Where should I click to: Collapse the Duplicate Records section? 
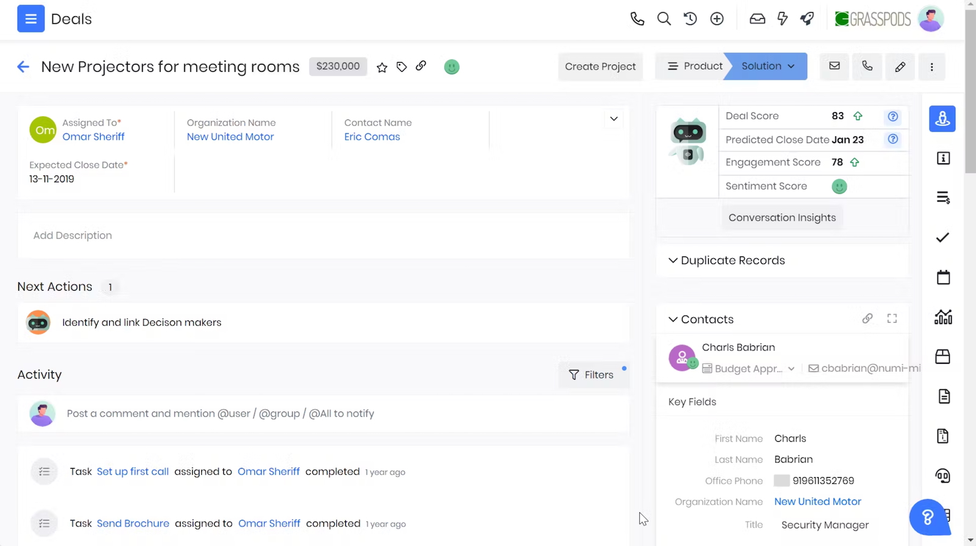(673, 260)
